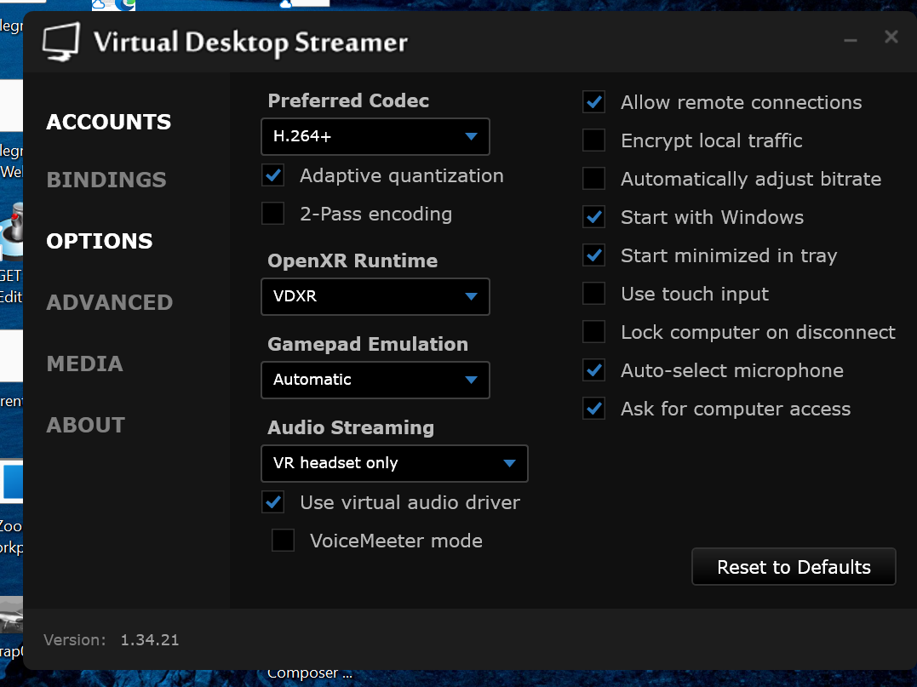The height and width of the screenshot is (687, 917).
Task: Click the version number 1.34.21
Action: (150, 640)
